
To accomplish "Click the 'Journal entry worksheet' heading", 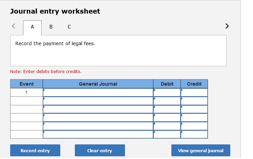I will [x=55, y=11].
